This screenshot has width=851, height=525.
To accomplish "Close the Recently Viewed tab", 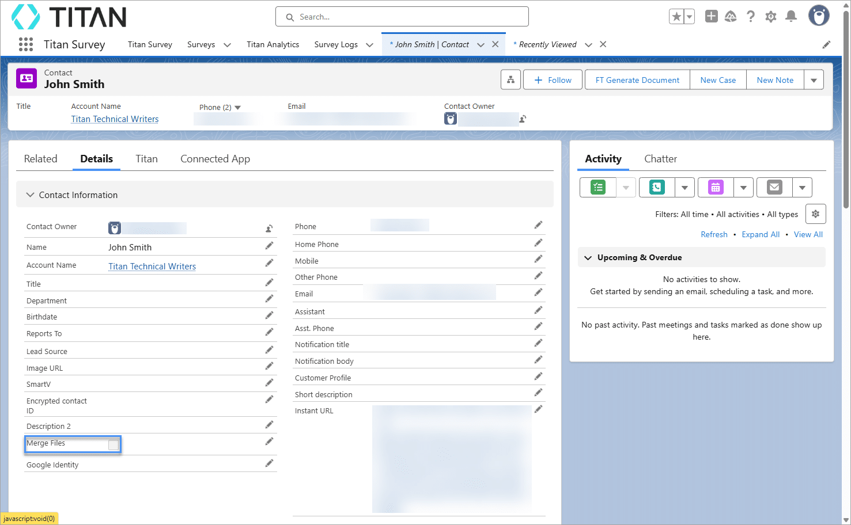I will [603, 44].
